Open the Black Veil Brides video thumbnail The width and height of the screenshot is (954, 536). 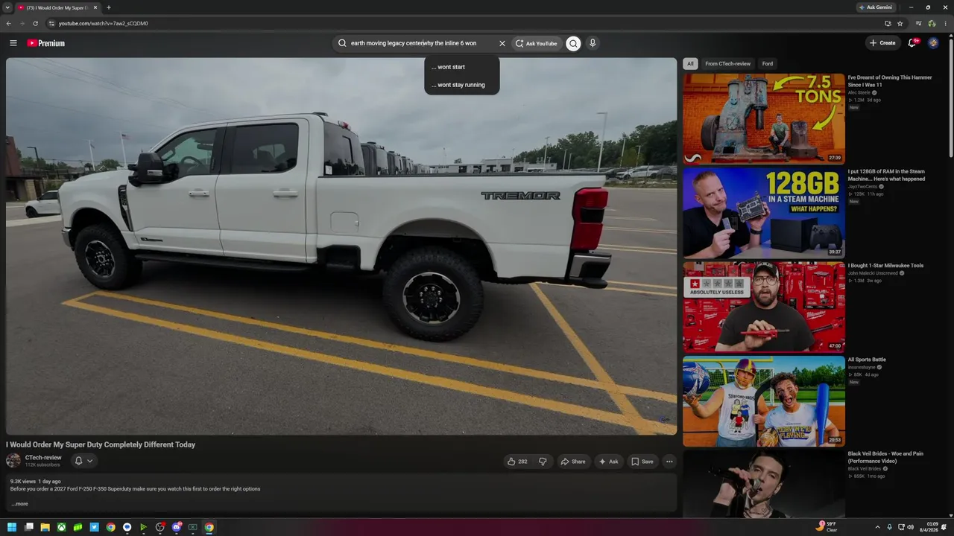(x=764, y=484)
